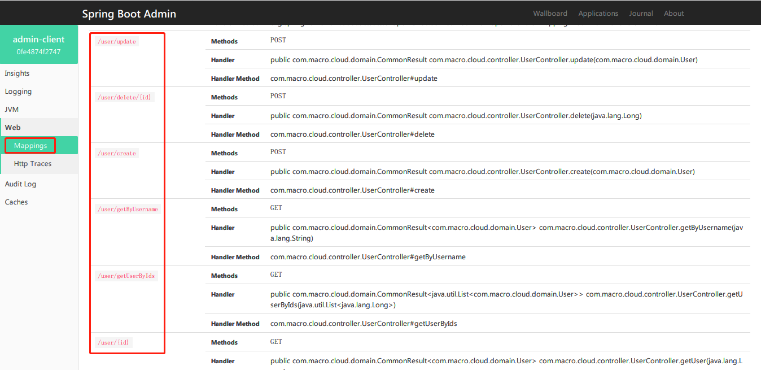The width and height of the screenshot is (761, 370).
Task: Go to Applications in the top bar
Action: [x=598, y=14]
